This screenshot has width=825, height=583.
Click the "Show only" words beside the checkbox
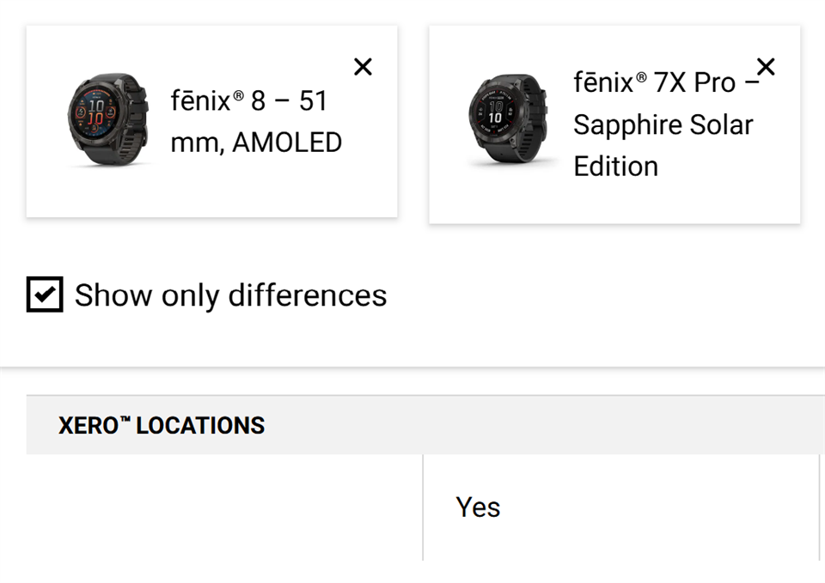pyautogui.click(x=147, y=295)
